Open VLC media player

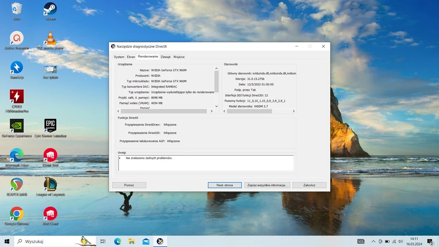coord(49,38)
